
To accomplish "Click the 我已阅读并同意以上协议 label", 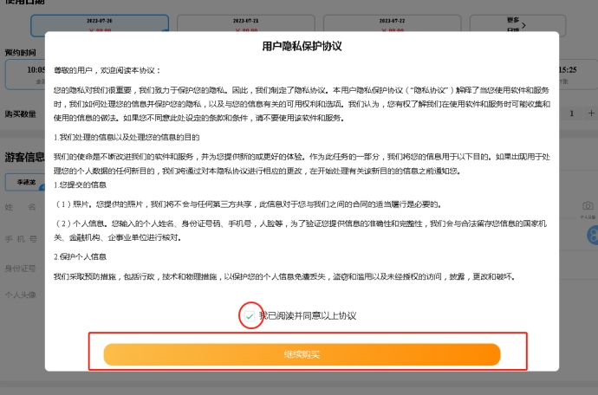I will tap(308, 316).
